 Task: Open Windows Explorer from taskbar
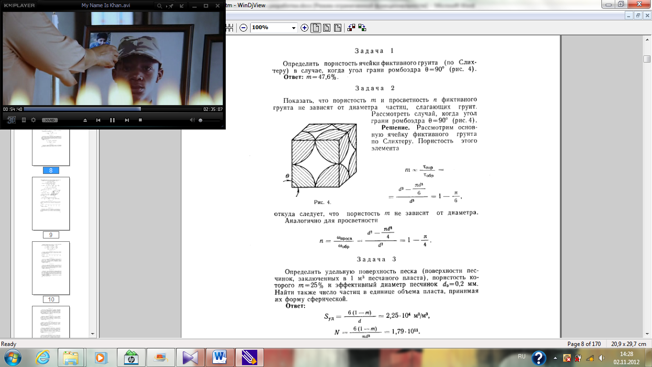coord(71,357)
